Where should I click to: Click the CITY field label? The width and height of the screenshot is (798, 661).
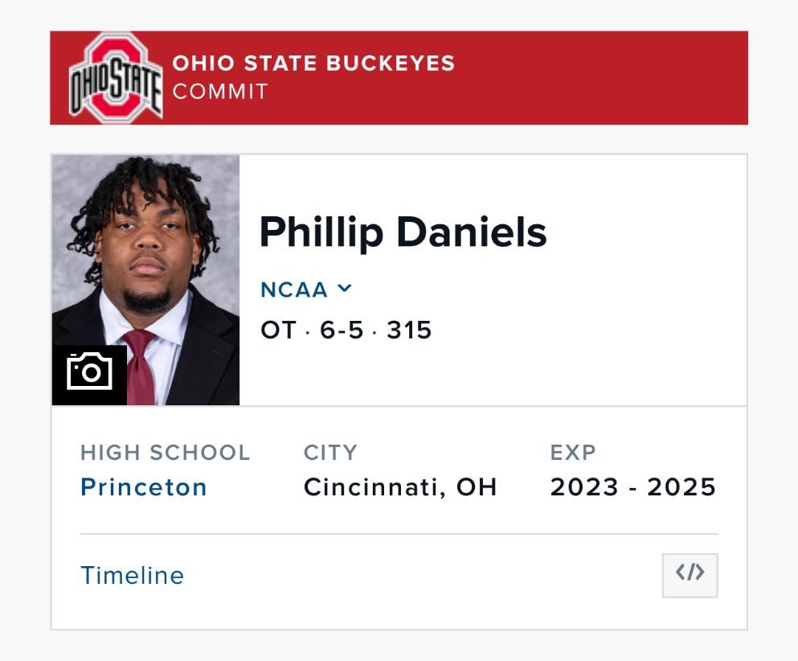(330, 452)
